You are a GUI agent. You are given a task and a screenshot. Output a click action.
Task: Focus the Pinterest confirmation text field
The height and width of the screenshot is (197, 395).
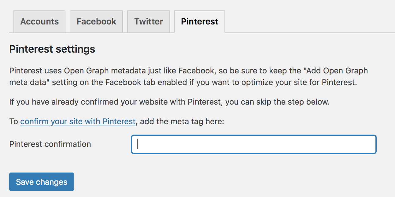tap(253, 144)
